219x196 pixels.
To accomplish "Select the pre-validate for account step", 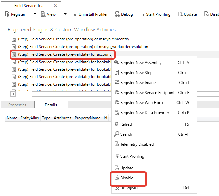I will (x=62, y=54).
